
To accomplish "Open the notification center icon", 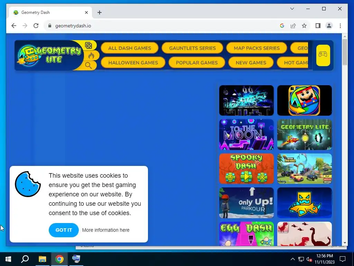I will (343, 259).
